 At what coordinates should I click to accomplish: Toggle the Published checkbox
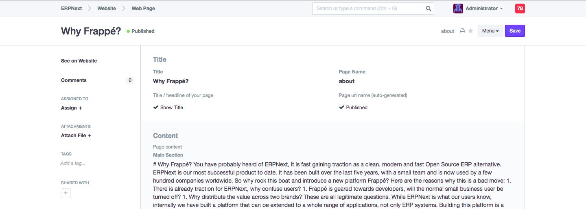pos(341,108)
